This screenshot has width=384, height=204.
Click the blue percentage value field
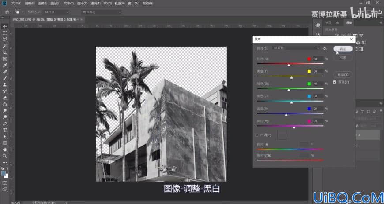tap(318, 109)
